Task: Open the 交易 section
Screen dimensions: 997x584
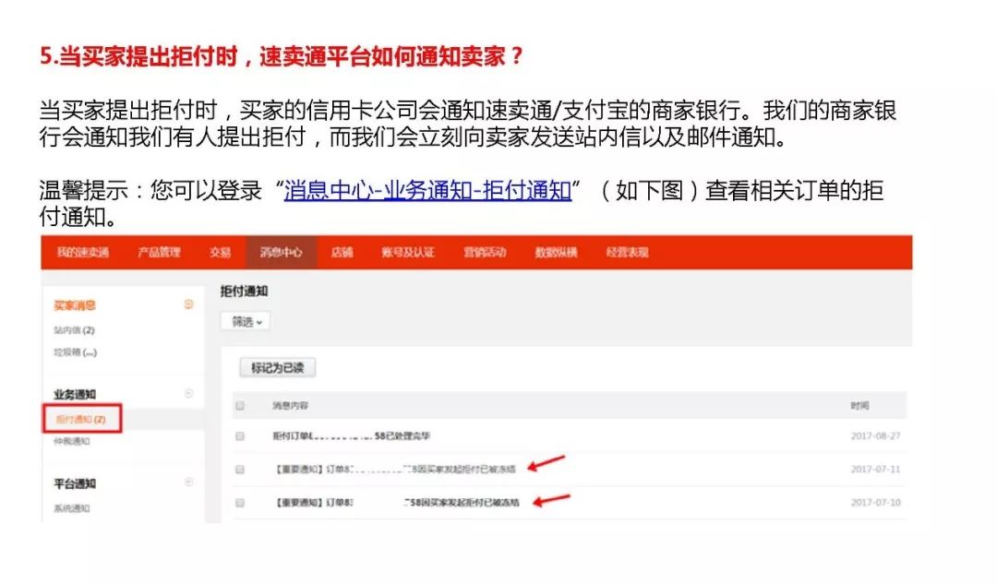Action: [x=222, y=252]
